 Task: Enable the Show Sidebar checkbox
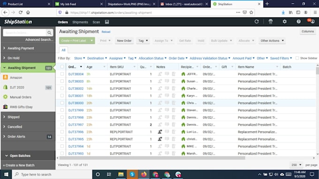coord(297,58)
